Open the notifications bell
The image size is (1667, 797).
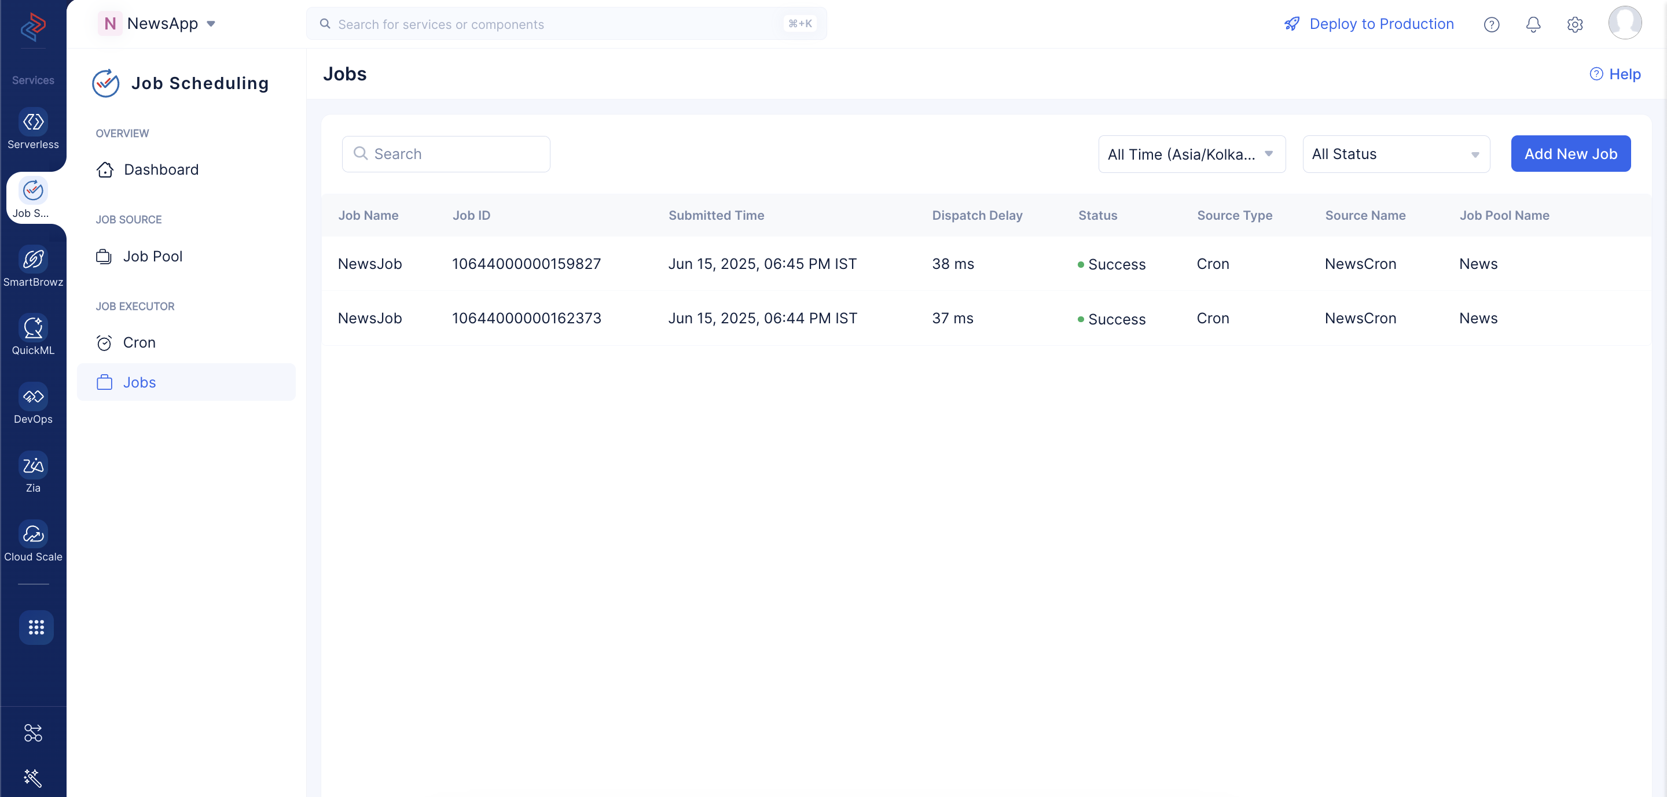[1533, 24]
